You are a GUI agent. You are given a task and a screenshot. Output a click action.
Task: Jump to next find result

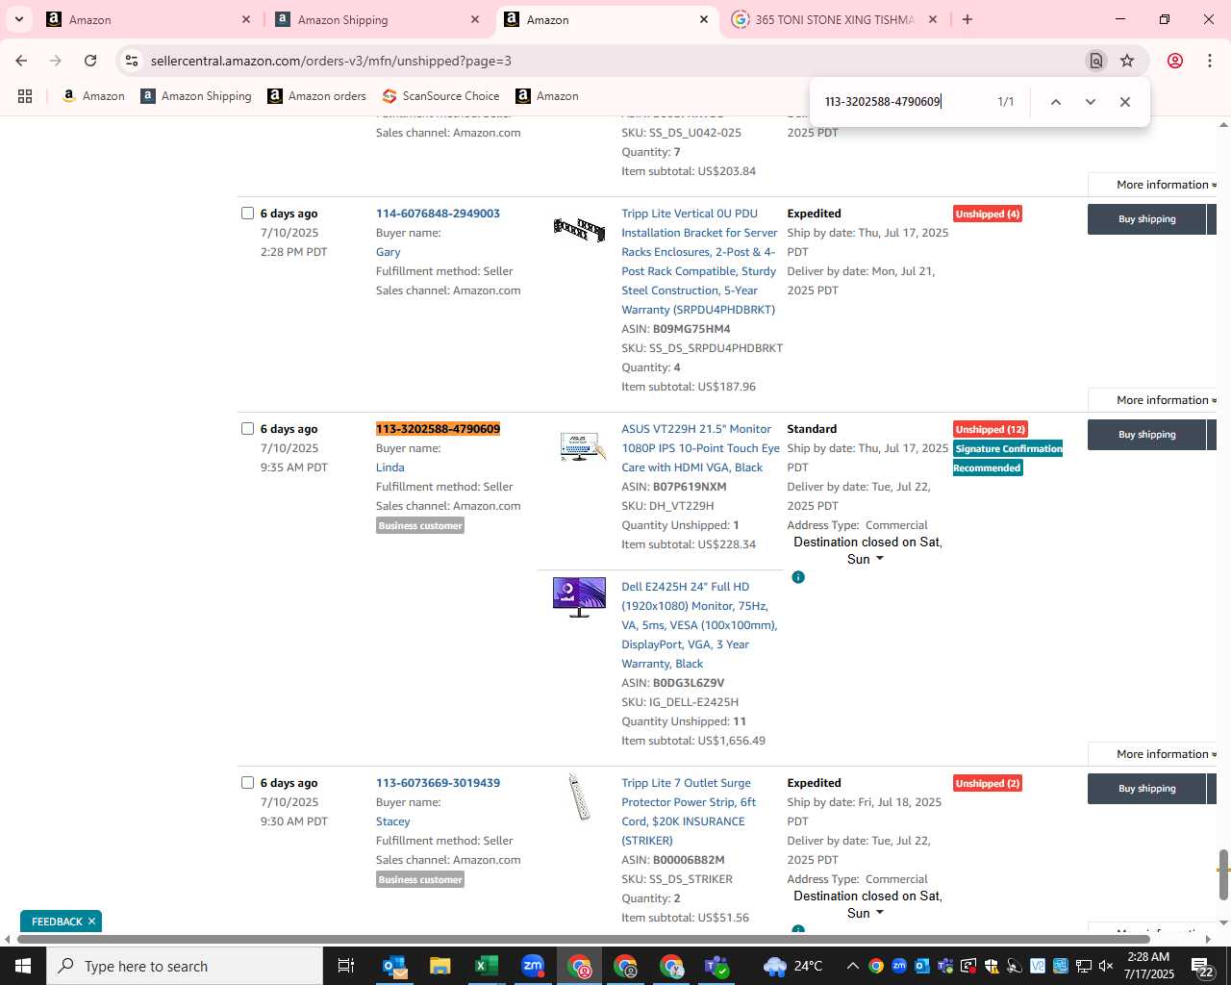1090,102
